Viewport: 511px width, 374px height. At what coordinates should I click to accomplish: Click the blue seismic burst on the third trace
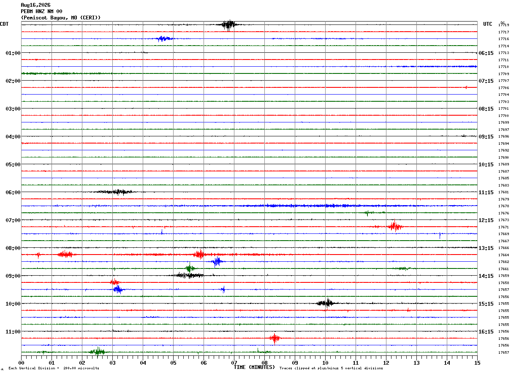click(164, 39)
